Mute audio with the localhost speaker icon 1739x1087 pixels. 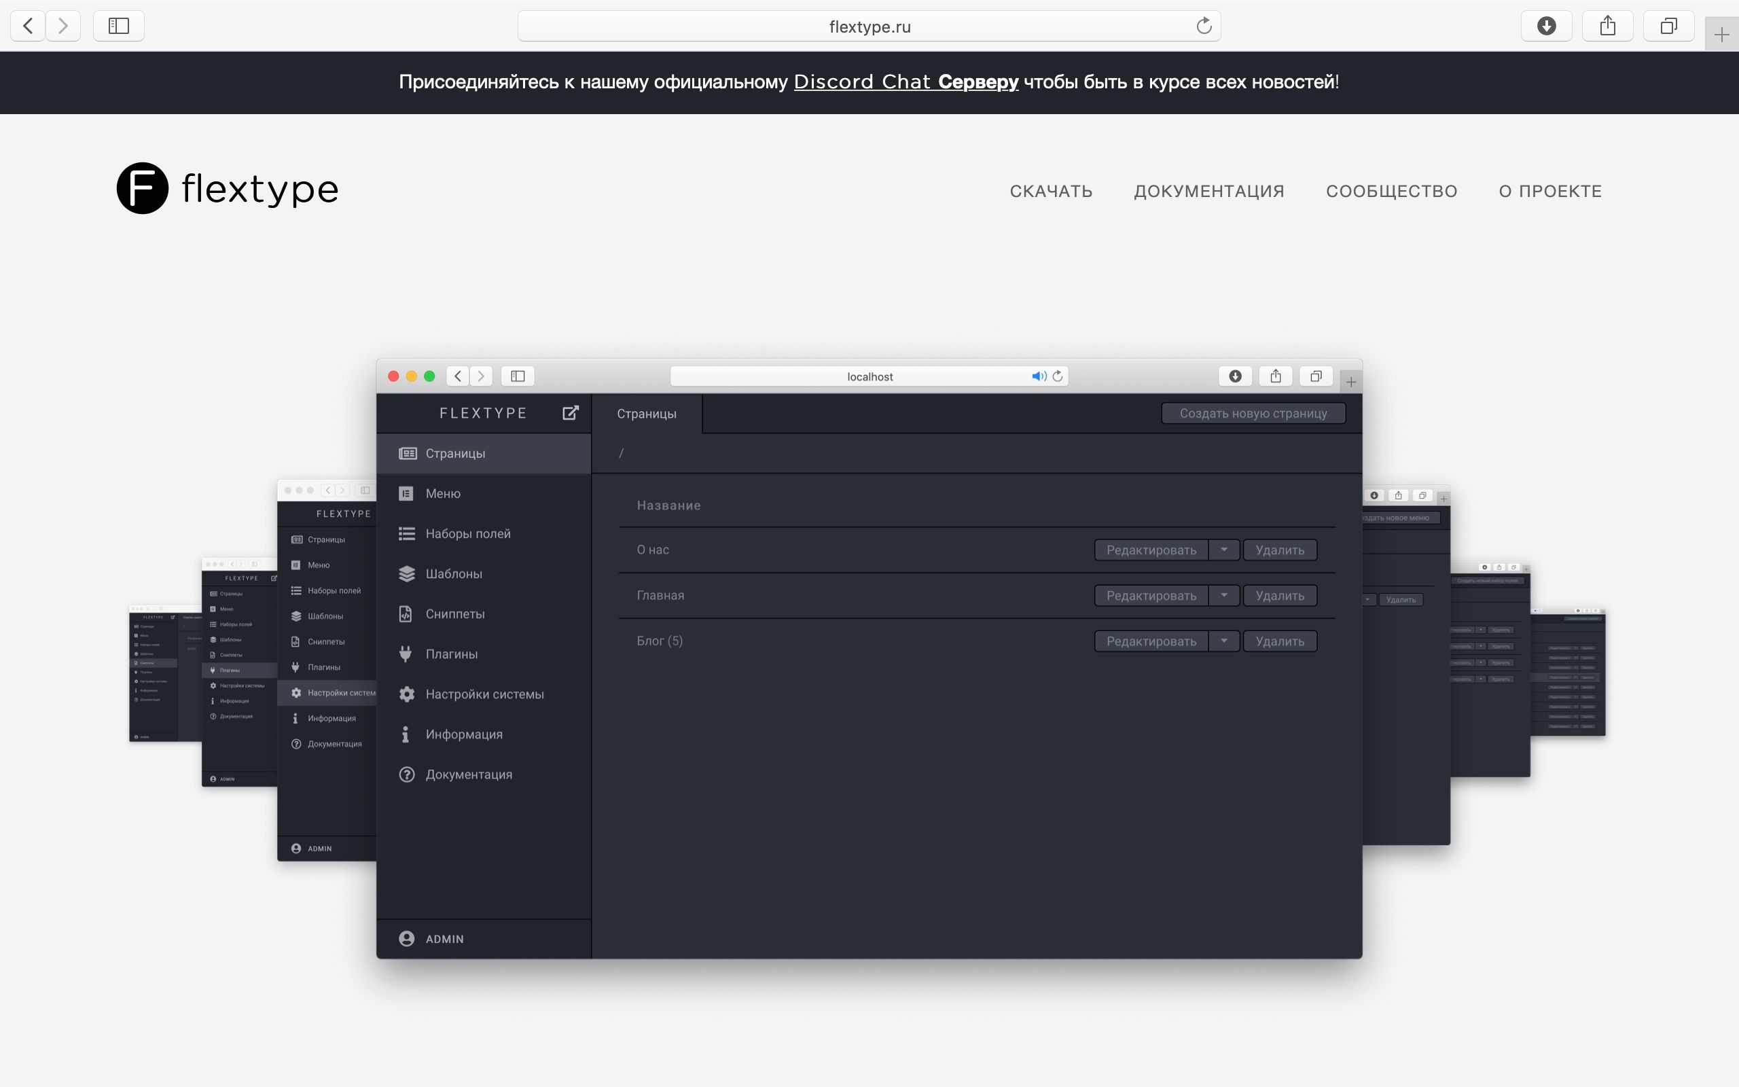pyautogui.click(x=1039, y=376)
